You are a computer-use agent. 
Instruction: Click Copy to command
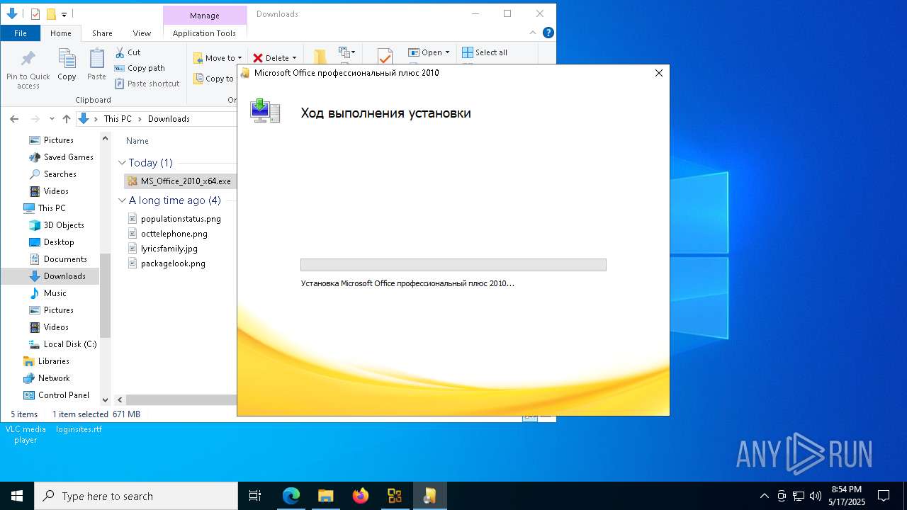tap(213, 79)
